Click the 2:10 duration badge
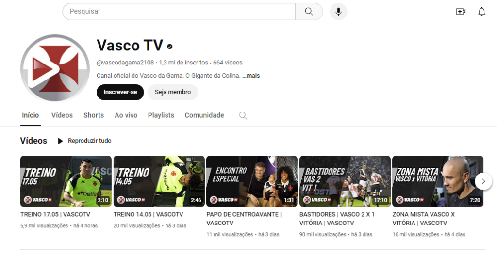The image size is (497, 256). tap(103, 200)
